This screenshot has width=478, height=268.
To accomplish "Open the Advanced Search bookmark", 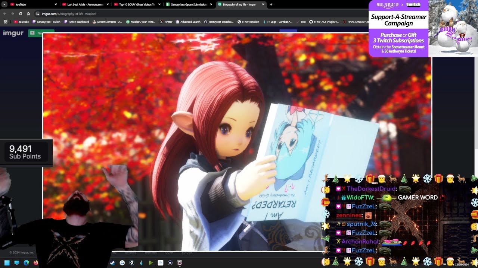I will (x=188, y=22).
